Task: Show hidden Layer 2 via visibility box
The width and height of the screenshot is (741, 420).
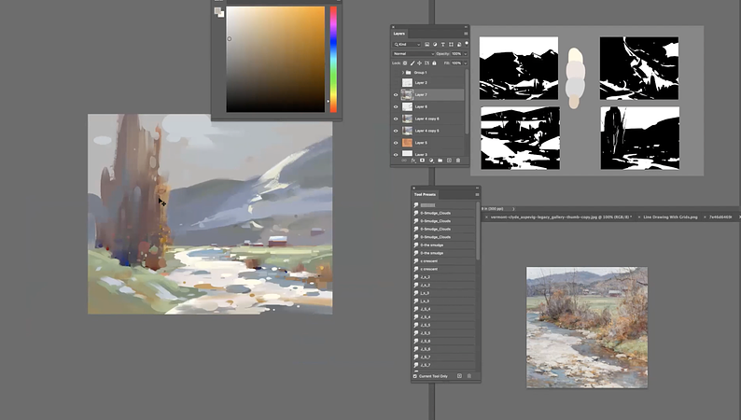Action: click(396, 83)
